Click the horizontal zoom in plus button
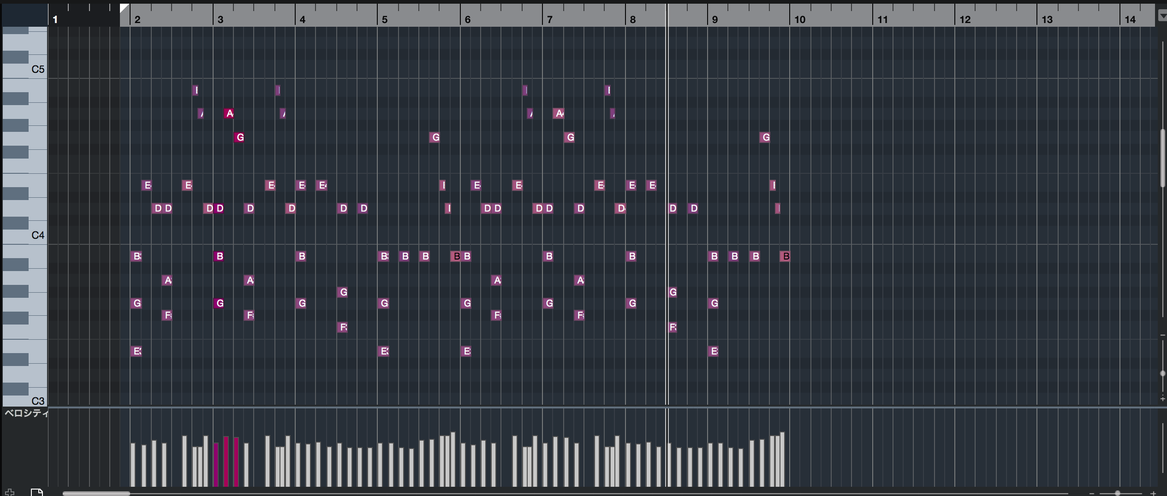Screen dimensions: 1167x496 tap(1153, 493)
